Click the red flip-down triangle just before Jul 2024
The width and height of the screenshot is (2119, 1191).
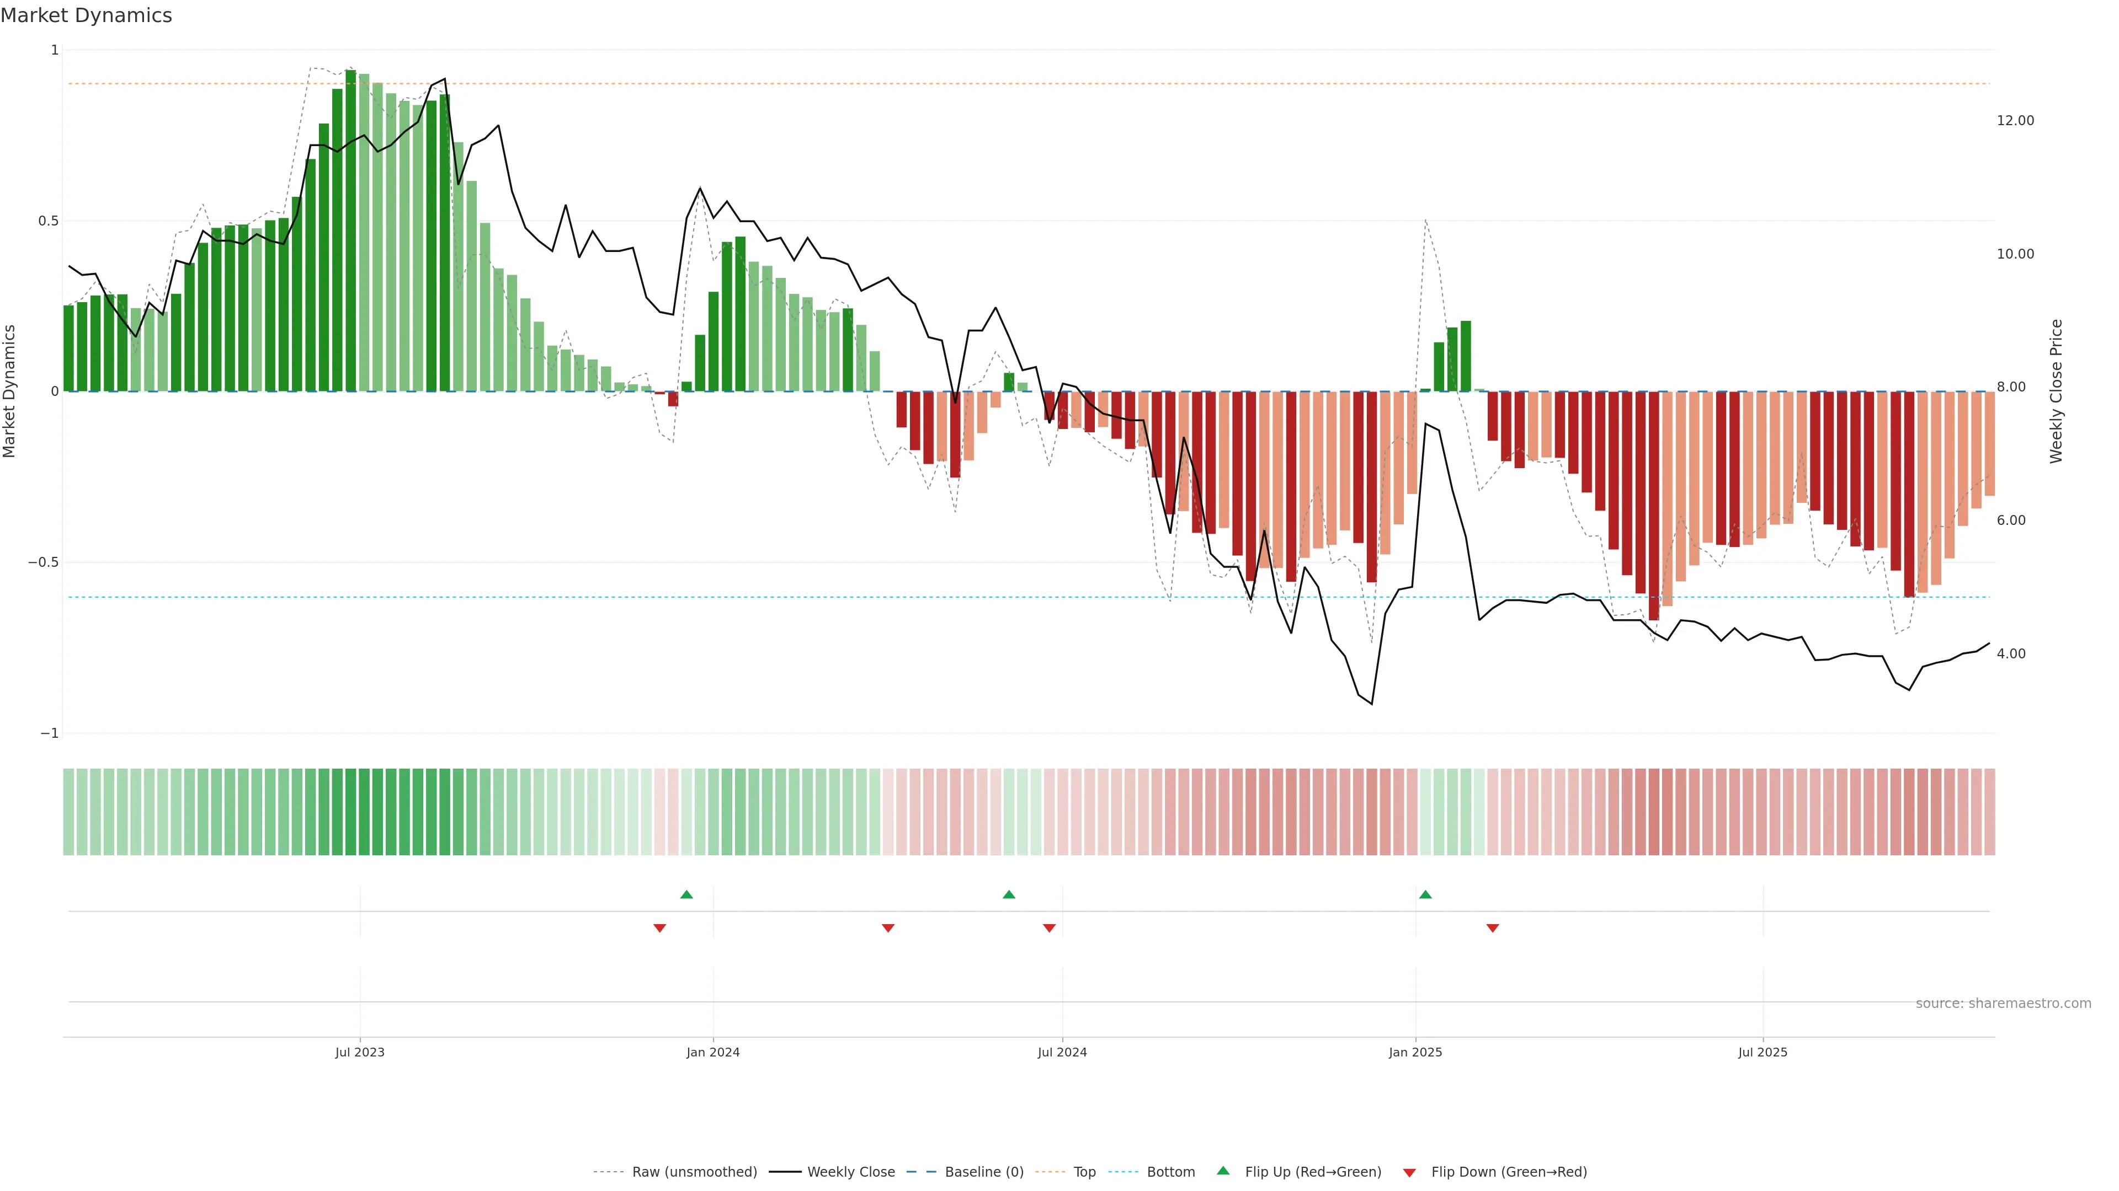[1049, 928]
